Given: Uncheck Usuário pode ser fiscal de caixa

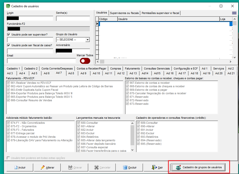Looking at the screenshot, I should (x=9, y=45).
